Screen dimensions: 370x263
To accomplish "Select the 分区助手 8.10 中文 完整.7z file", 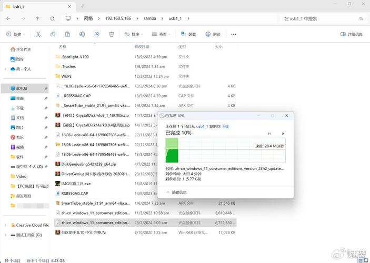I will tap(145, 232).
